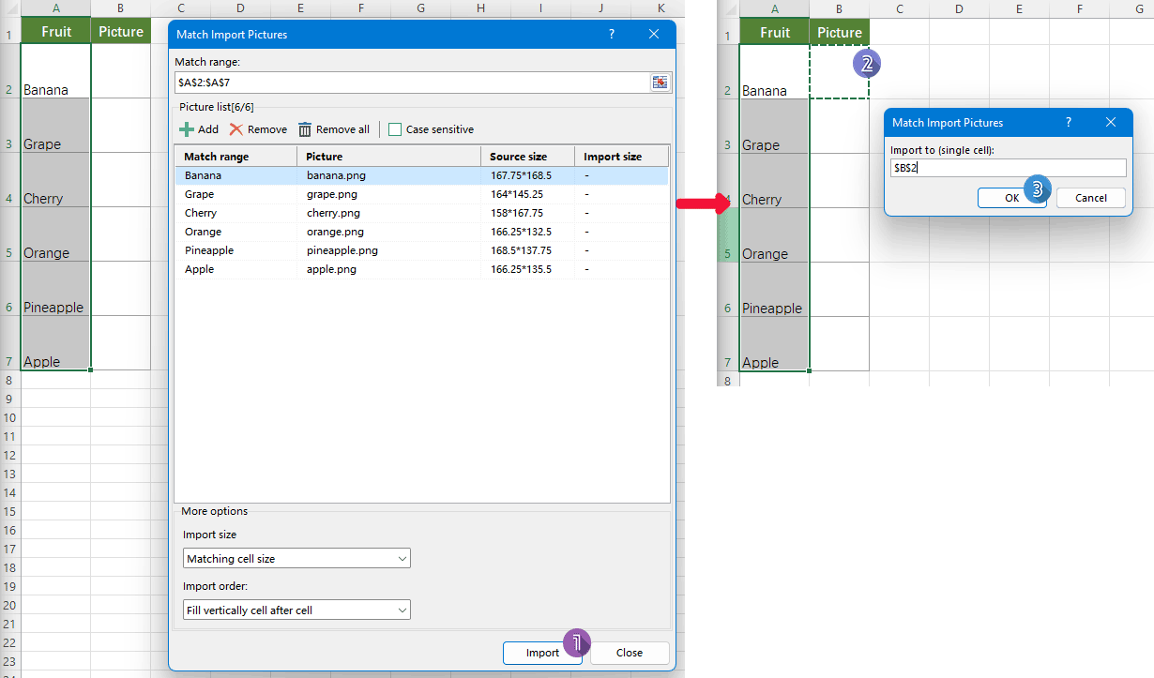1154x678 pixels.
Task: Select the Grape row in picture list
Action: pyautogui.click(x=421, y=194)
